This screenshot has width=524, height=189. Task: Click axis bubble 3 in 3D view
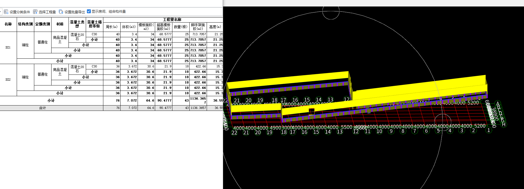(462, 131)
